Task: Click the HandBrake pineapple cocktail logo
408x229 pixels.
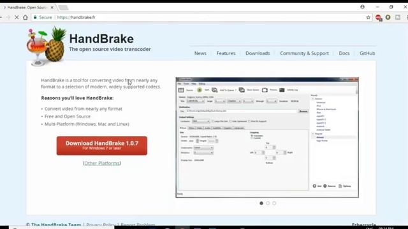Action: pyautogui.click(x=47, y=46)
